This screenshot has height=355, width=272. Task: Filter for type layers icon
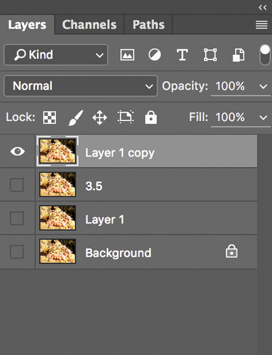[x=182, y=55]
